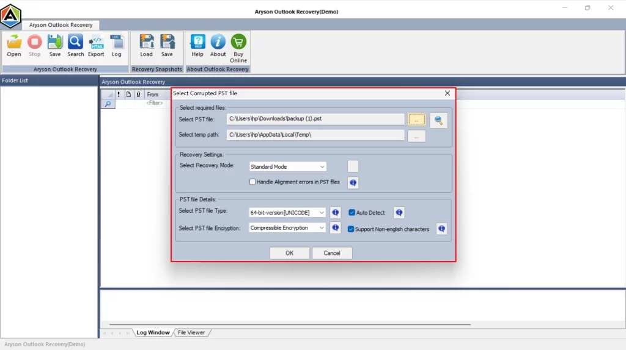
Task: Click the status bar text Aryson Outlook Recovery(Demo)
Action: pyautogui.click(x=45, y=344)
